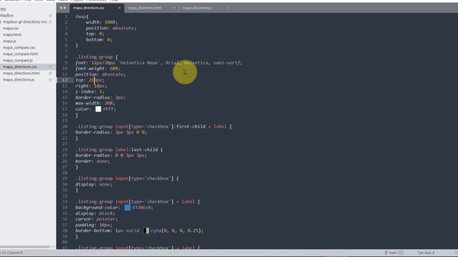Viewport: 458px width, 257px height.
Task: Click line number 34 in the gutter
Action: 64,208
